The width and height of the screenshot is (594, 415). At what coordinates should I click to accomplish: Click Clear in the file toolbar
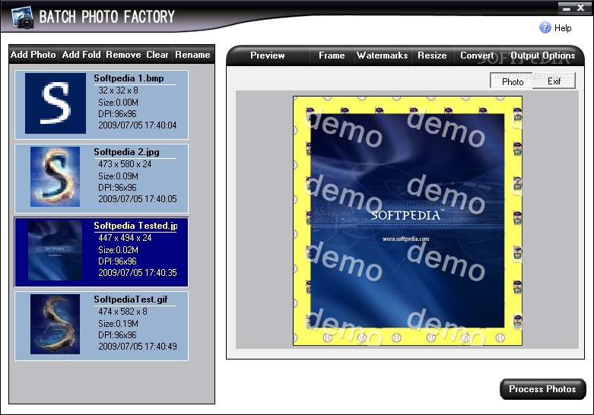(157, 55)
